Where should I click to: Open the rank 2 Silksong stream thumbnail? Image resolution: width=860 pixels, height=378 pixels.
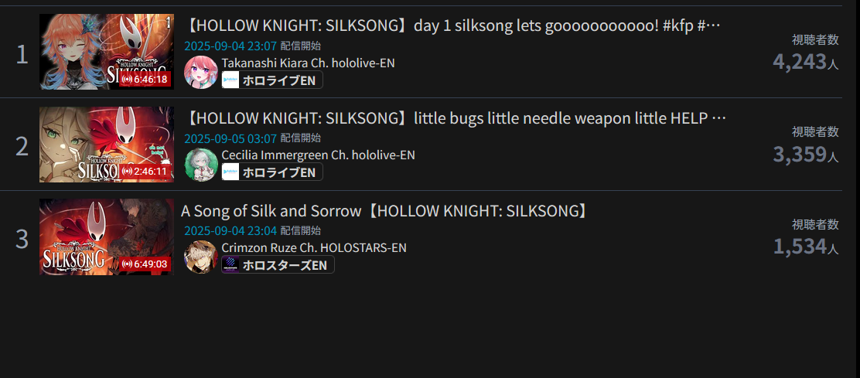107,144
